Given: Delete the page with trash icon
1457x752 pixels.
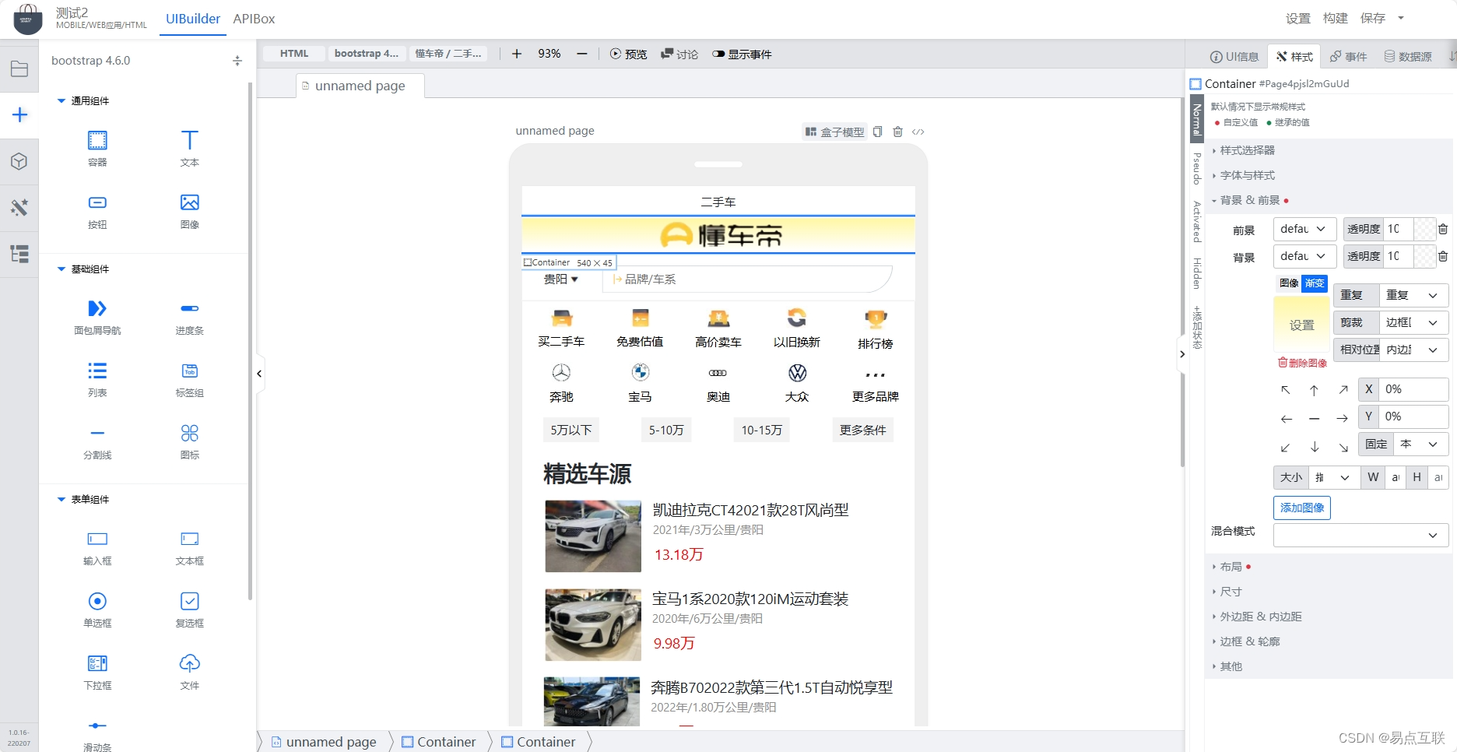Looking at the screenshot, I should click(897, 132).
